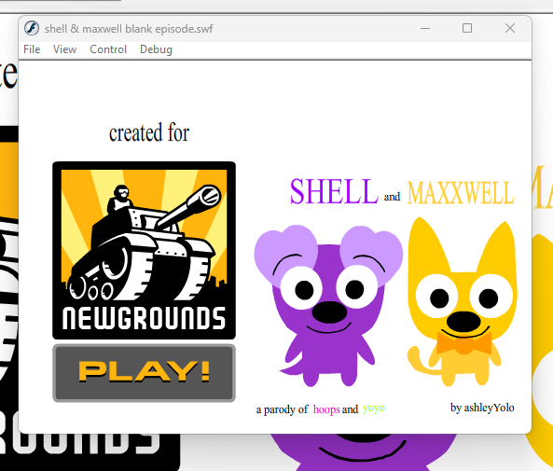This screenshot has height=471, width=553.
Task: Click the PLAY! button
Action: [x=144, y=373]
